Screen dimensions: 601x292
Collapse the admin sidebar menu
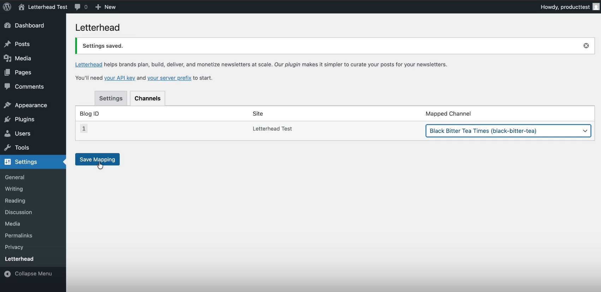(x=28, y=274)
